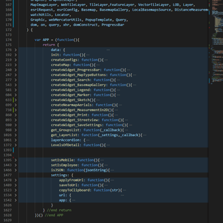The width and height of the screenshot is (223, 223).
Task: Expand createWidget_Print fold arrow
Action: [15, 115]
